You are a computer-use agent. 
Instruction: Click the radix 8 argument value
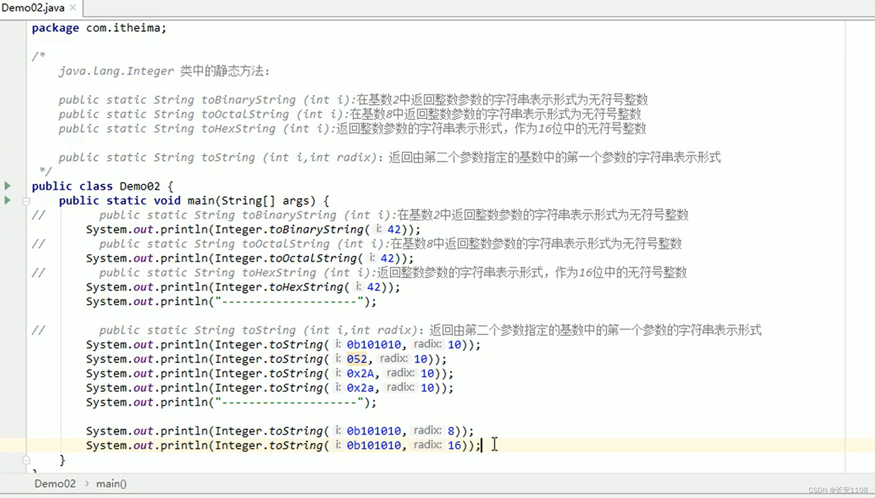point(451,431)
